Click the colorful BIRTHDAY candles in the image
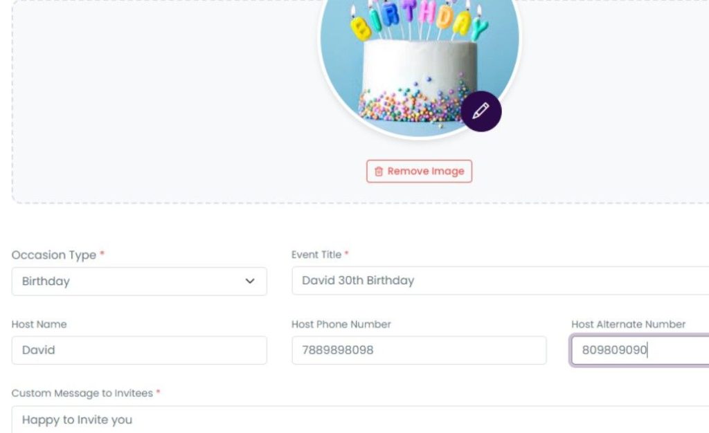 418,21
